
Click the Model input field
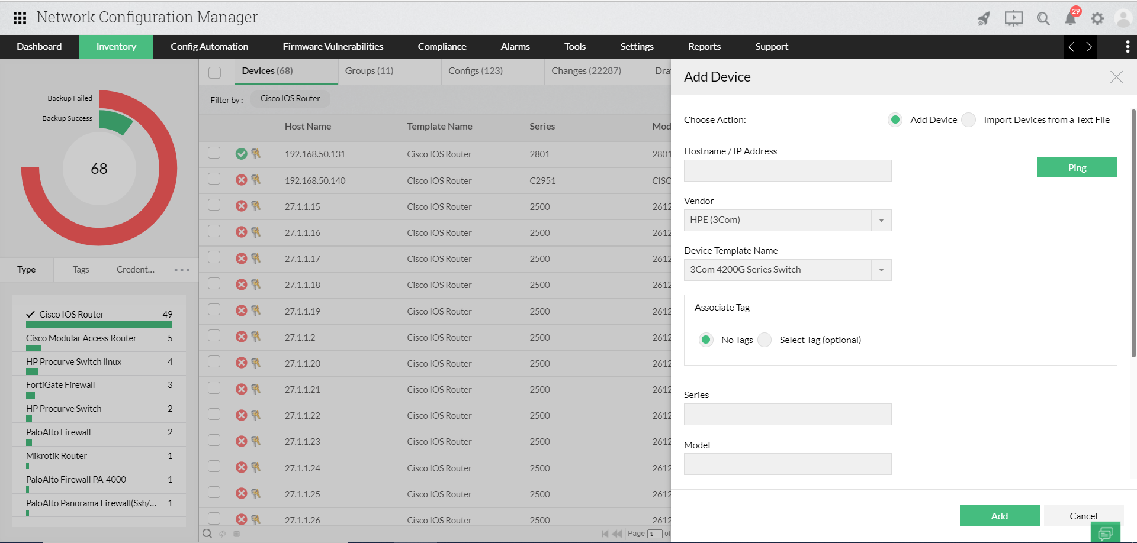788,464
